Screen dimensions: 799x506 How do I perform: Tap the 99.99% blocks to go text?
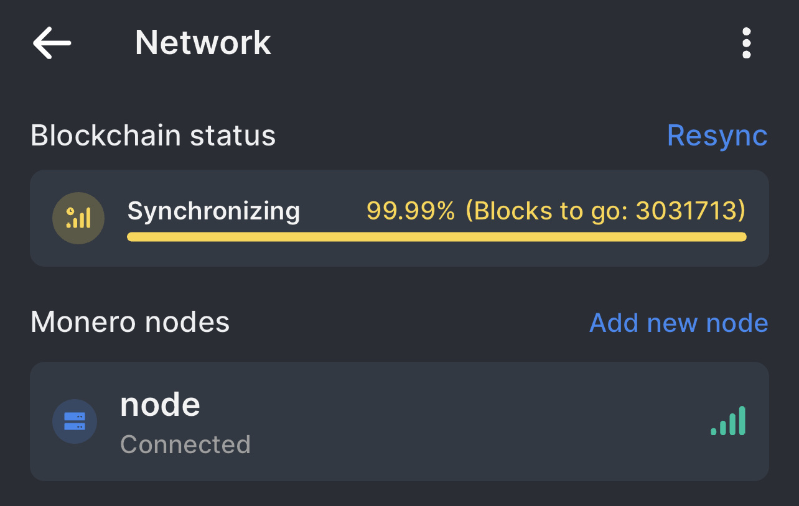point(555,211)
